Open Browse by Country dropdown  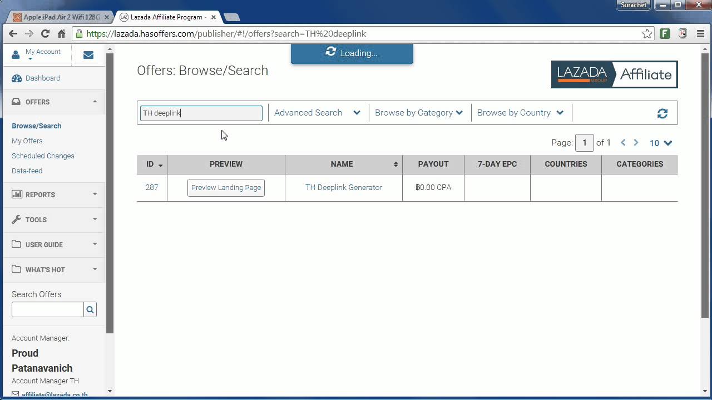click(521, 113)
